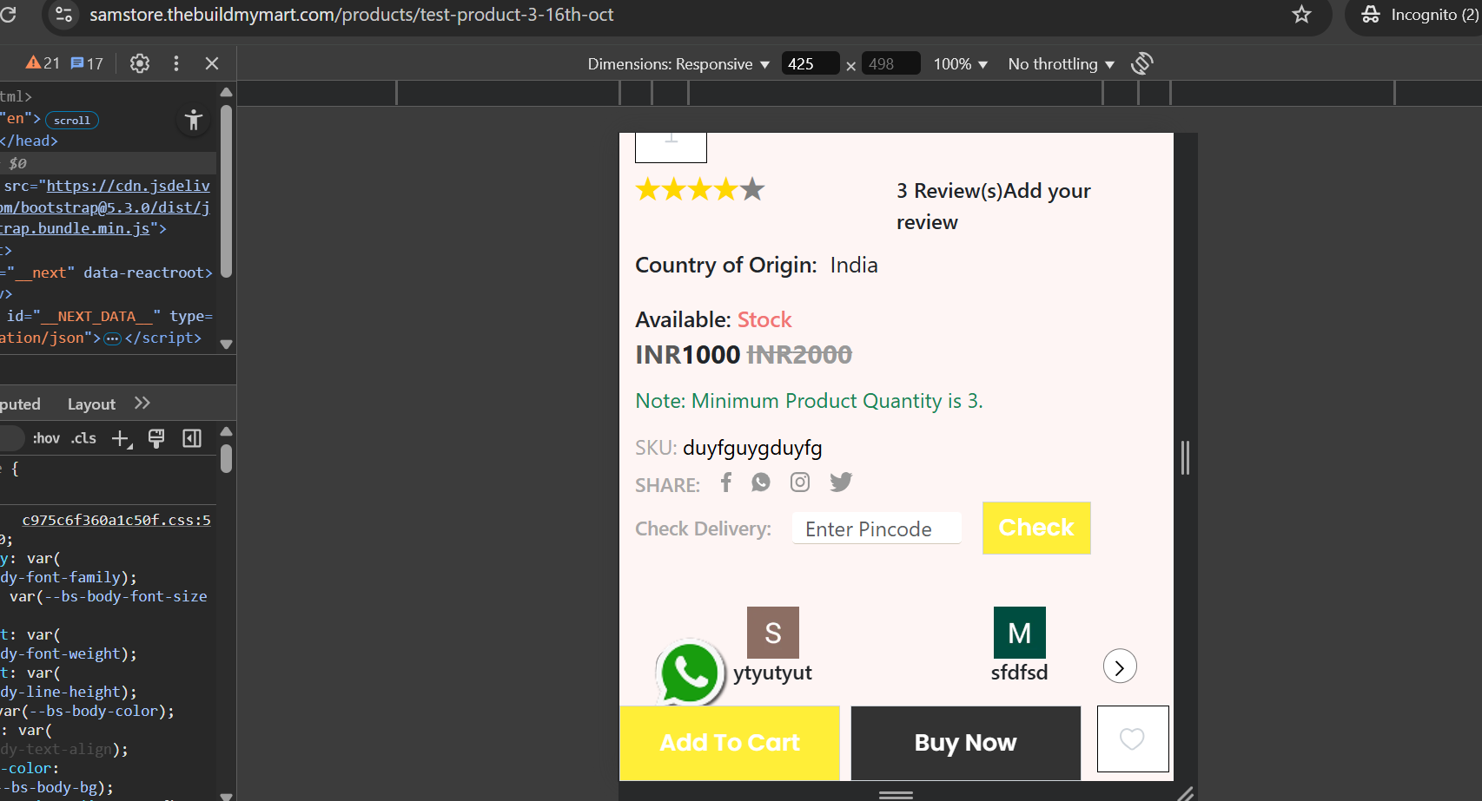Image resolution: width=1482 pixels, height=801 pixels.
Task: Grab the viewport corner resize handle
Action: pos(1186,793)
